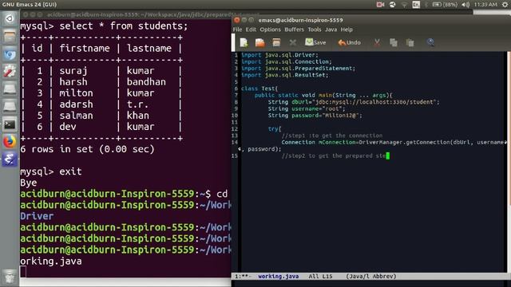The height and width of the screenshot is (287, 511).
Task: Open the Edit menu in Emacs
Action: click(x=251, y=29)
